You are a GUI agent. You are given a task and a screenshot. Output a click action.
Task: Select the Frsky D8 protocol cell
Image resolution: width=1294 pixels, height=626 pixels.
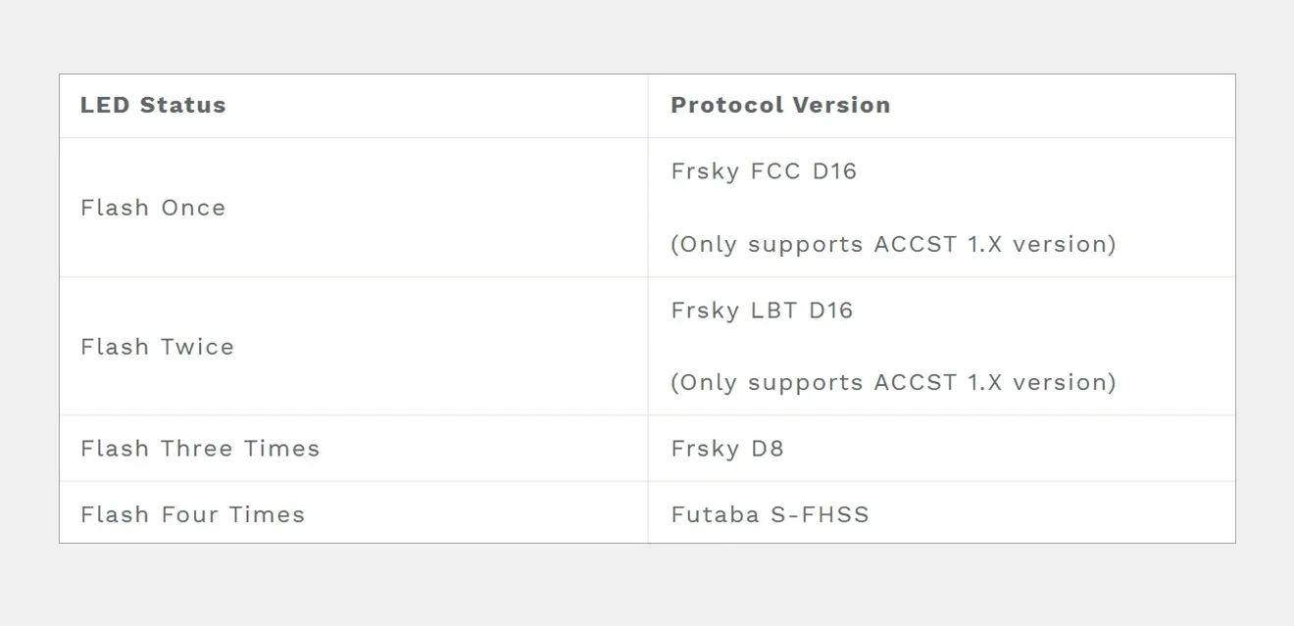[x=727, y=449]
